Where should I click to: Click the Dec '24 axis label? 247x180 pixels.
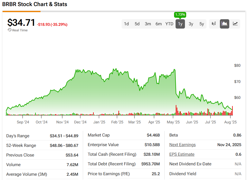pyautogui.click(x=81, y=122)
